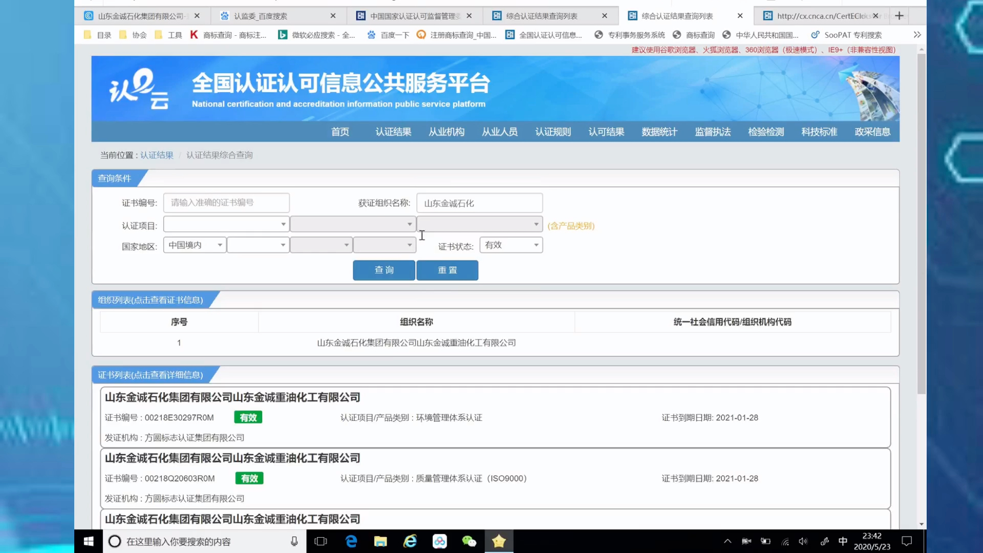Click the Windows Start button
Image resolution: width=983 pixels, height=553 pixels.
(x=88, y=541)
